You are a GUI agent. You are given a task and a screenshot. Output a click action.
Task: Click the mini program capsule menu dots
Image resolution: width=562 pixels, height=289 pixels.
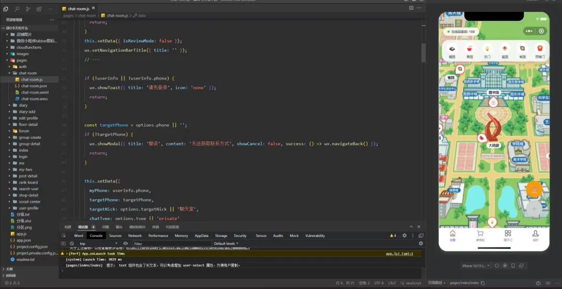[529, 31]
